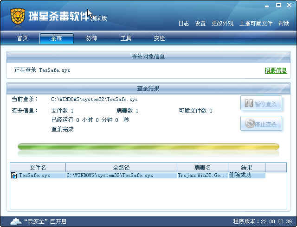
Task: Click the 暂停查杀 pause scan button
Action: tap(261, 103)
